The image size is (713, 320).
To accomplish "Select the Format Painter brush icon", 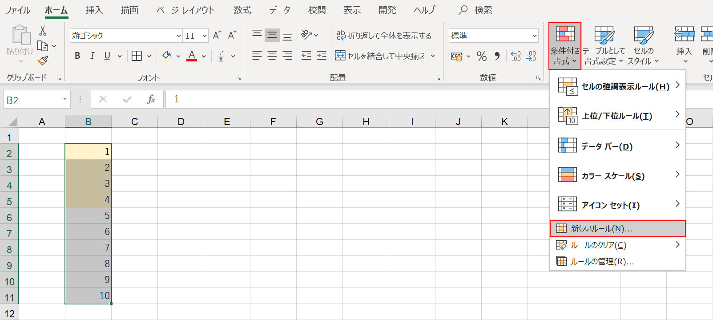I will [x=43, y=61].
